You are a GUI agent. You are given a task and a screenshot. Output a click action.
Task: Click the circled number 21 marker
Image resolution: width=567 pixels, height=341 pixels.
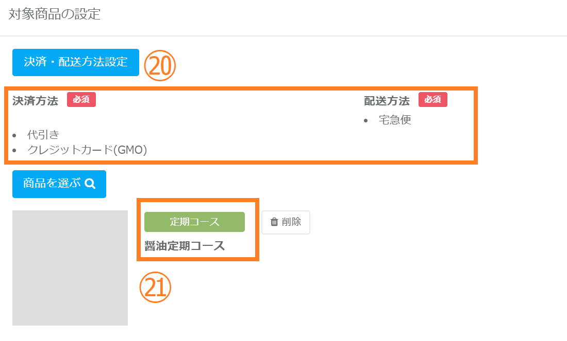coord(155,288)
